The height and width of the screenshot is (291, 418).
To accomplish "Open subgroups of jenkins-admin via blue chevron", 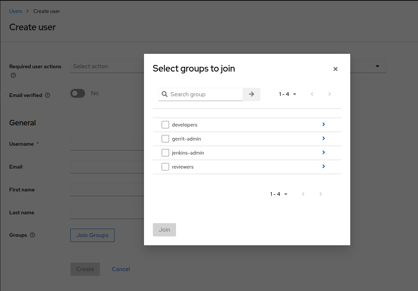I will pyautogui.click(x=323, y=152).
